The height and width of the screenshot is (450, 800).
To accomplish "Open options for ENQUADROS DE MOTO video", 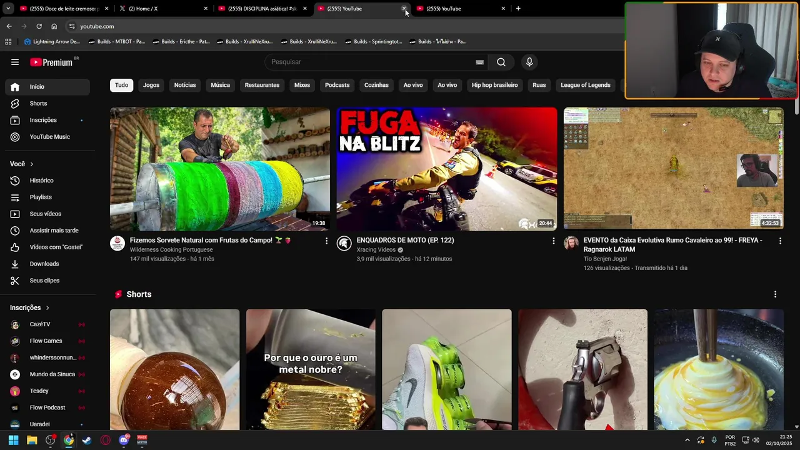I will click(x=553, y=241).
